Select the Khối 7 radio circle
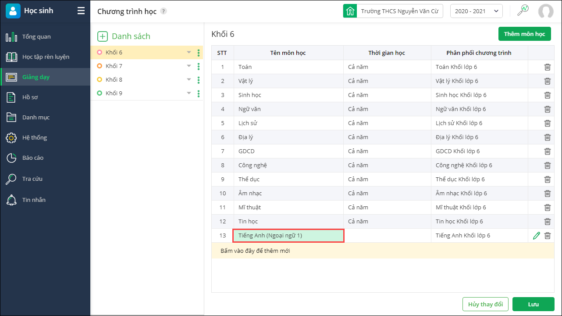This screenshot has height=316, width=562. pos(100,66)
